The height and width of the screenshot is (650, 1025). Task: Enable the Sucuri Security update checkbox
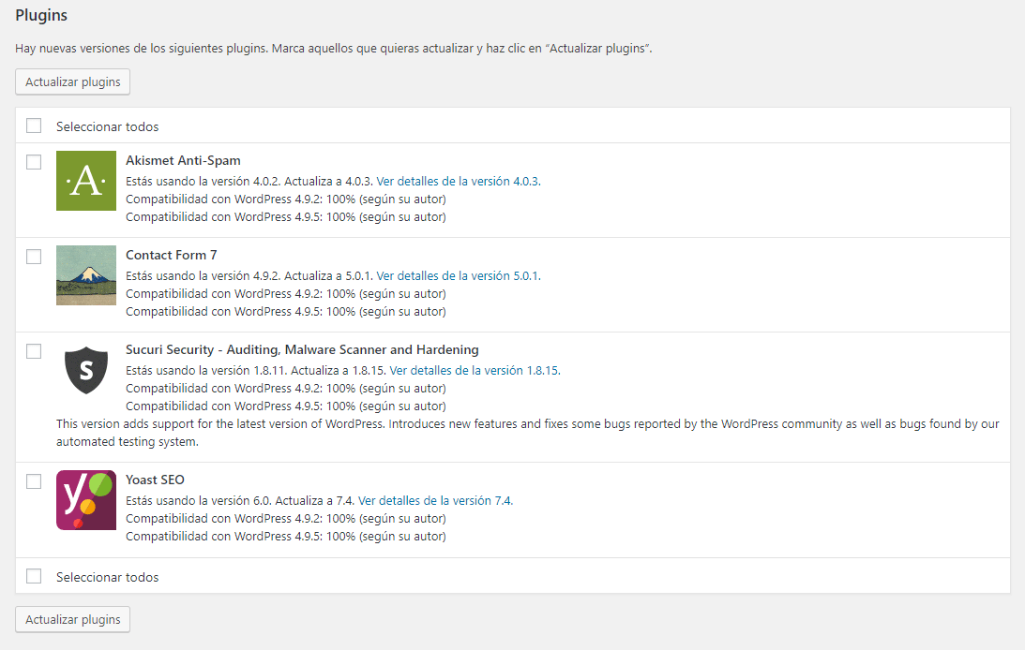34,350
